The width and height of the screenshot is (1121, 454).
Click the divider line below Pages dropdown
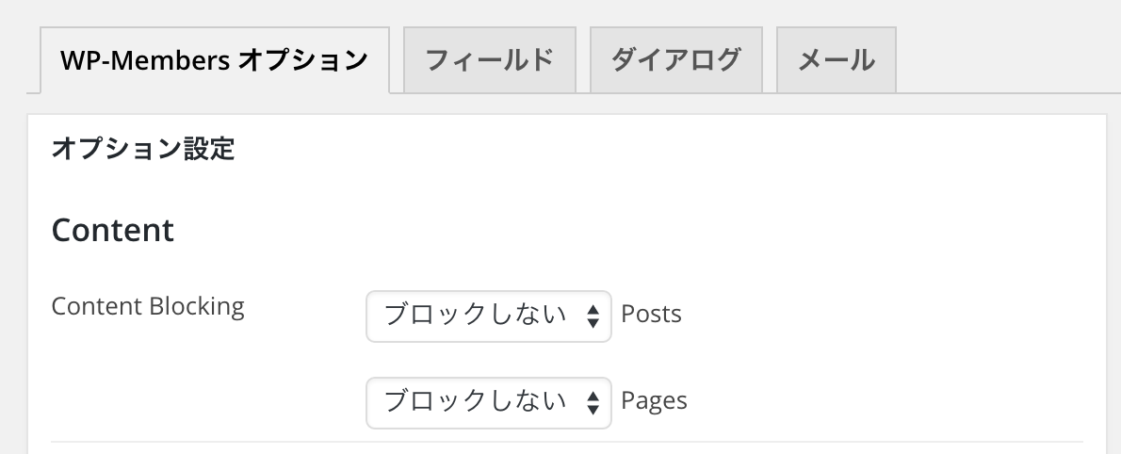tap(567, 442)
